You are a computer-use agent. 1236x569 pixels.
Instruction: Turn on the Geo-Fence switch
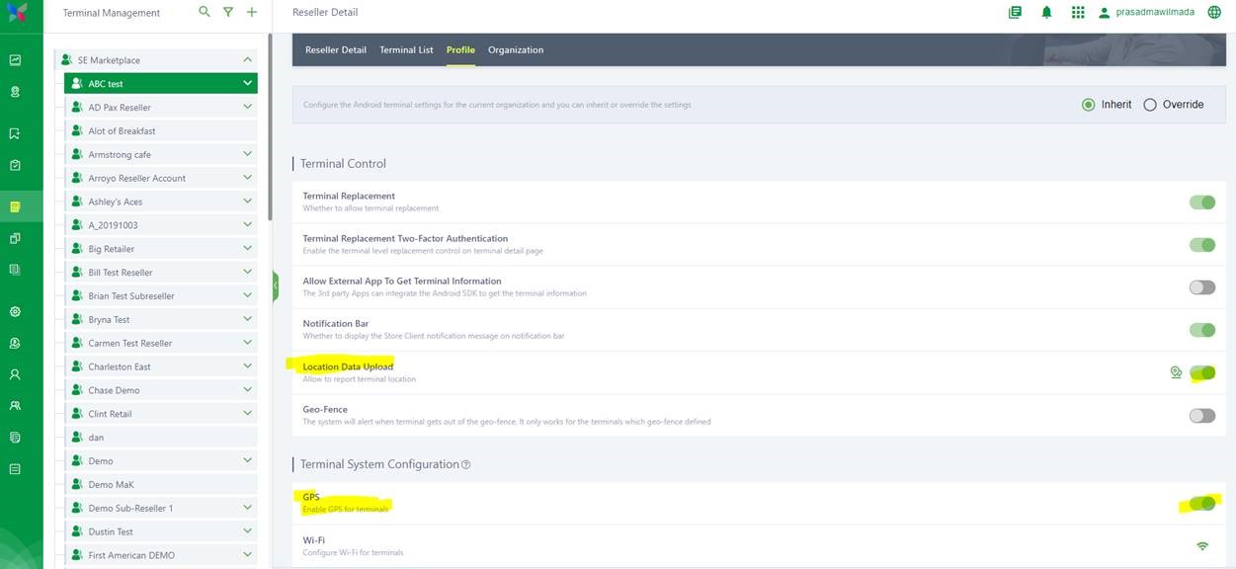coord(1201,416)
